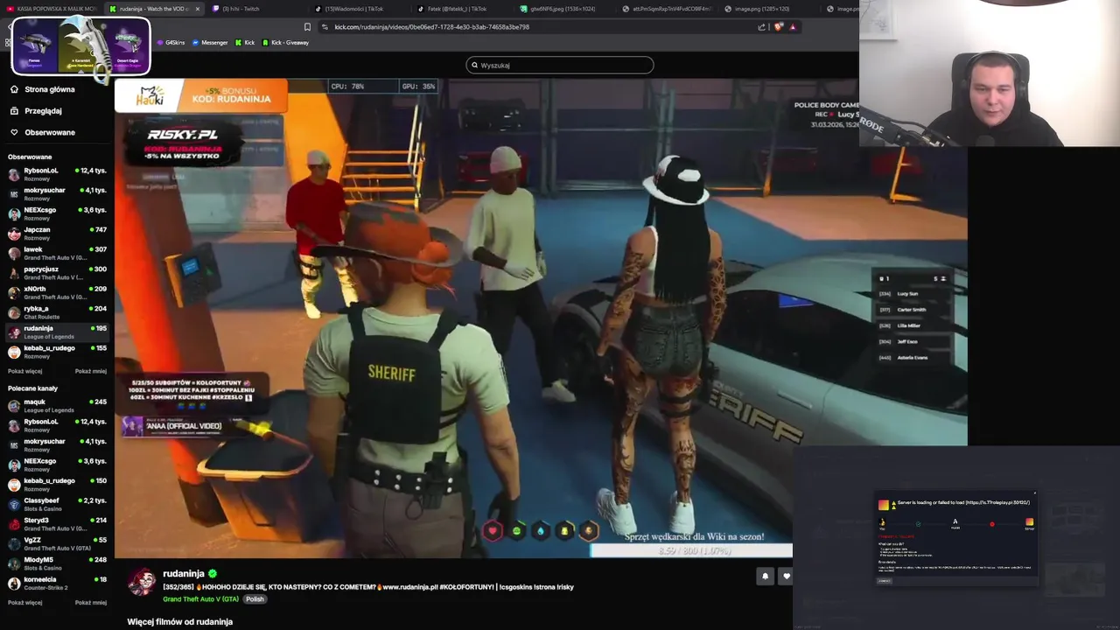Open the korneelcia recommended channel
This screenshot has height=630, width=1120.
click(x=58, y=583)
